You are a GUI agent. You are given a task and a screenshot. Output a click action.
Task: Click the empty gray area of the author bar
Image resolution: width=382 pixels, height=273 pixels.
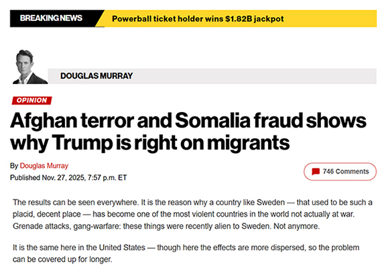[253, 76]
